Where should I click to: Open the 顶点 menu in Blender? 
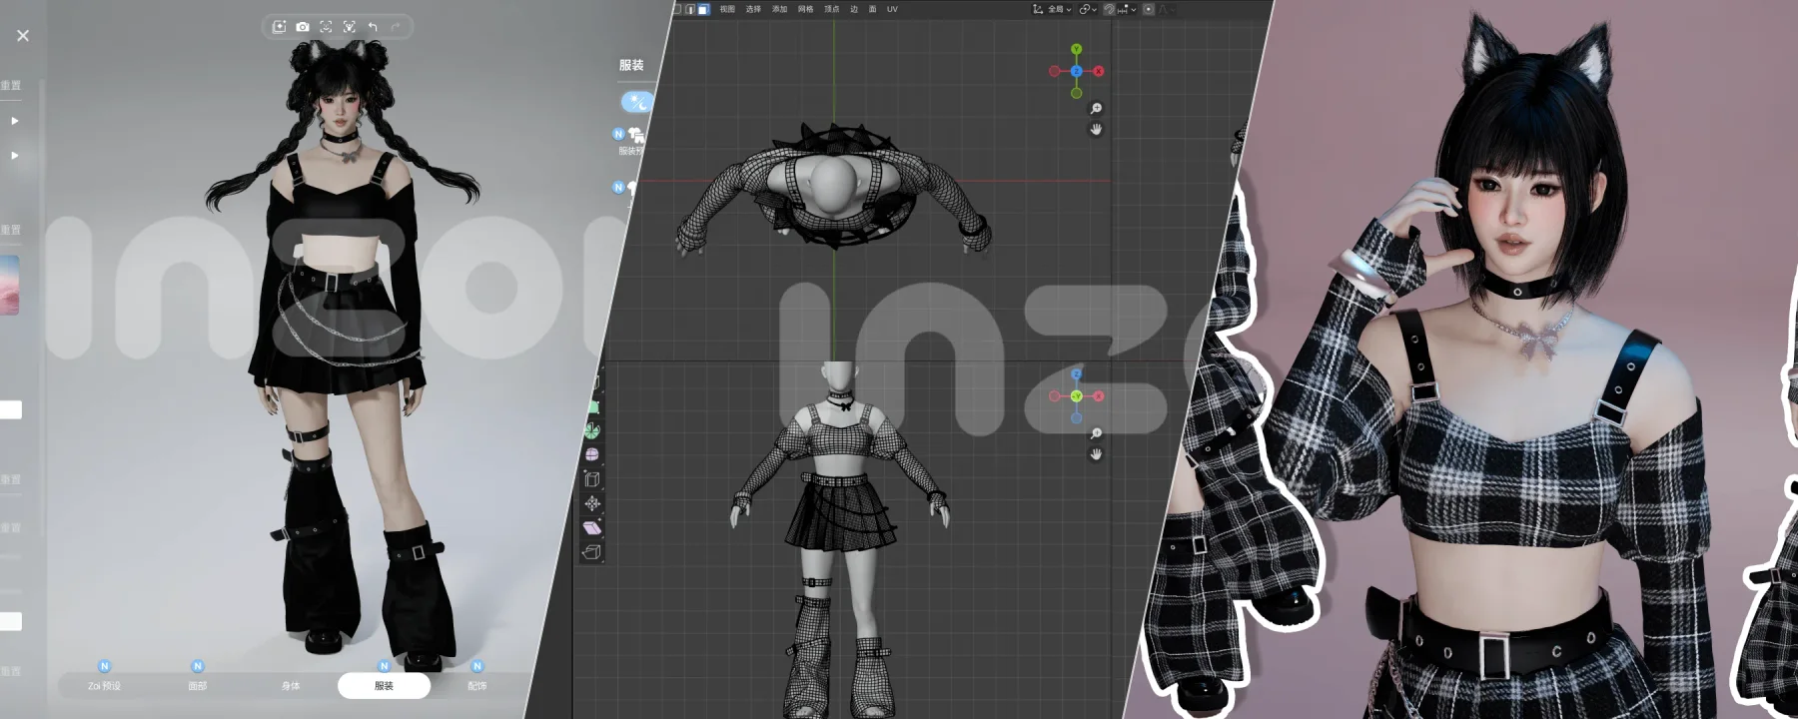(x=831, y=9)
